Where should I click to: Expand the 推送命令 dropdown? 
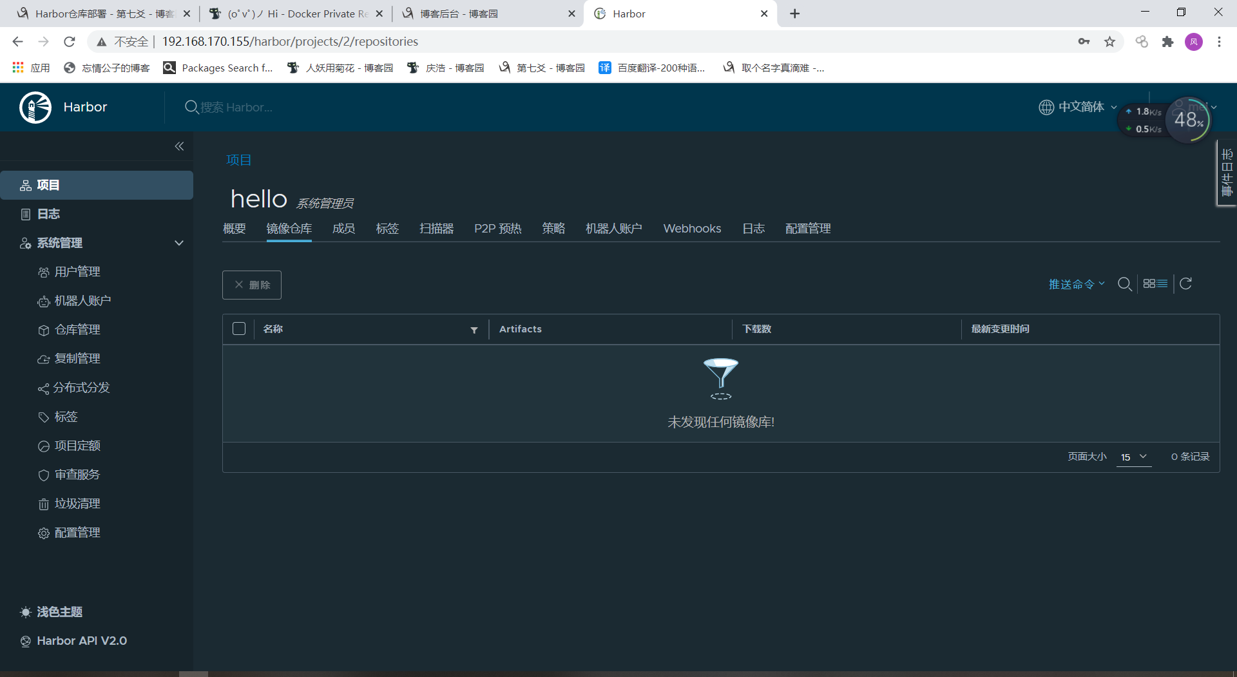[x=1077, y=284]
